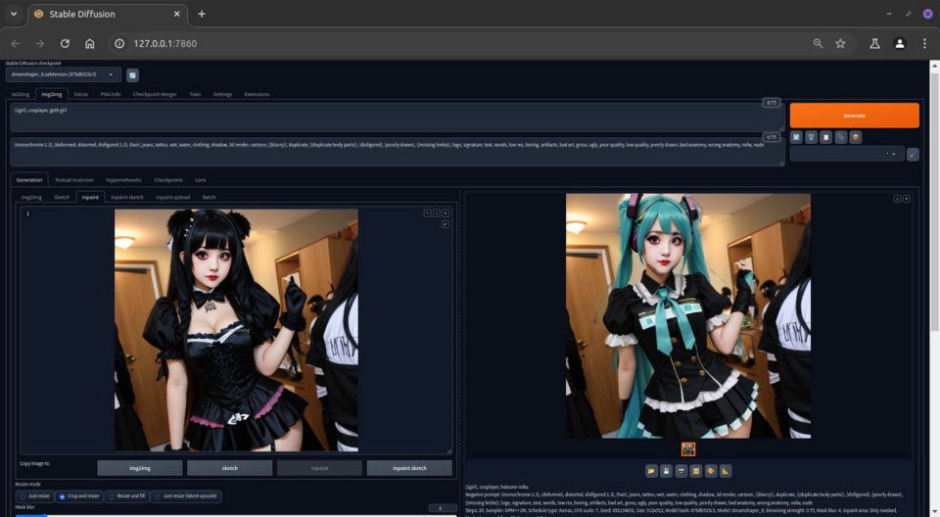The width and height of the screenshot is (940, 517).
Task: Remove the inpaint source image
Action: (x=446, y=212)
